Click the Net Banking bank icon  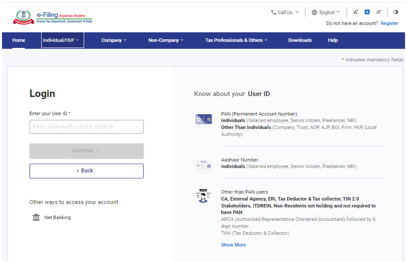[36, 218]
